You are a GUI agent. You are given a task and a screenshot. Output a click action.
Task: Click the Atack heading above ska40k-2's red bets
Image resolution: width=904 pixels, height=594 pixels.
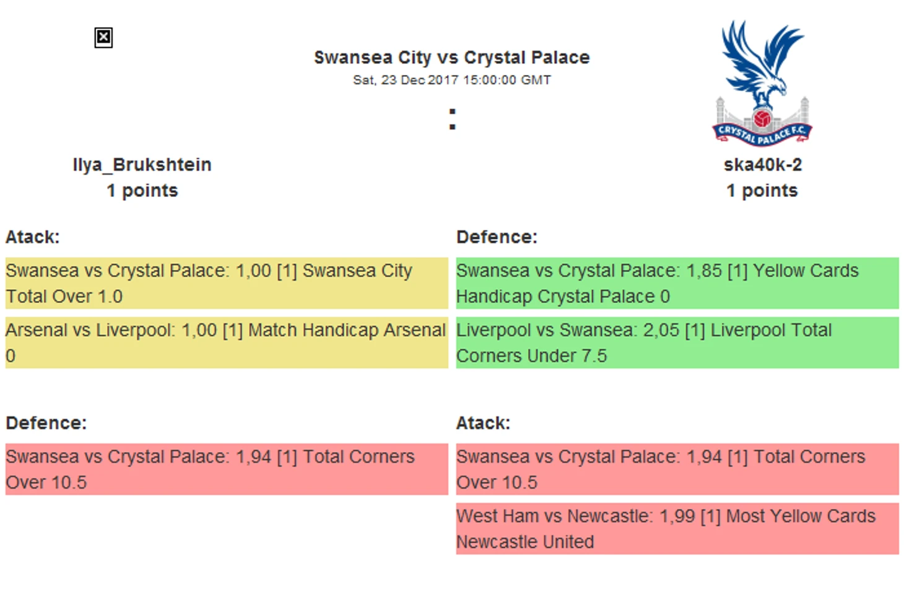point(483,423)
